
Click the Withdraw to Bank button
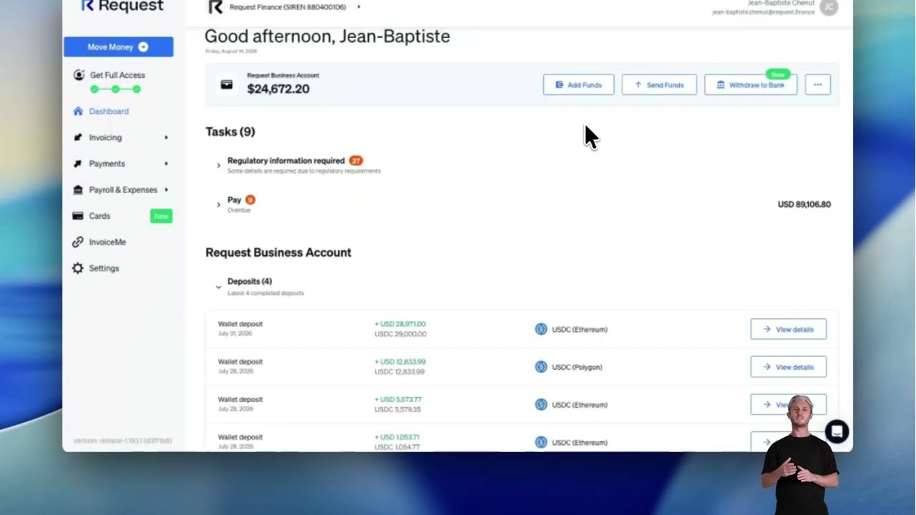751,84
